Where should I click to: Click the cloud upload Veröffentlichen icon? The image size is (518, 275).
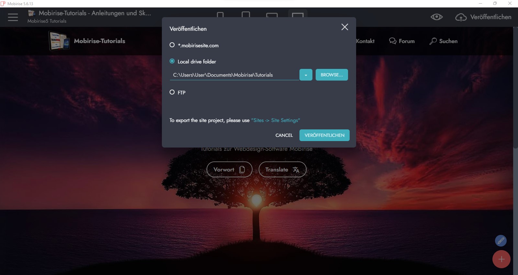461,17
